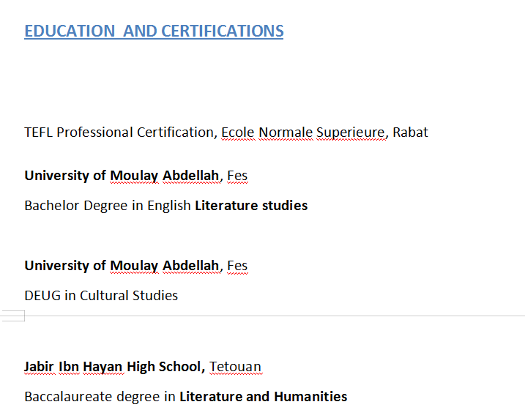Click the underlined name Jabir
This screenshot has width=525, height=410.
coord(39,367)
